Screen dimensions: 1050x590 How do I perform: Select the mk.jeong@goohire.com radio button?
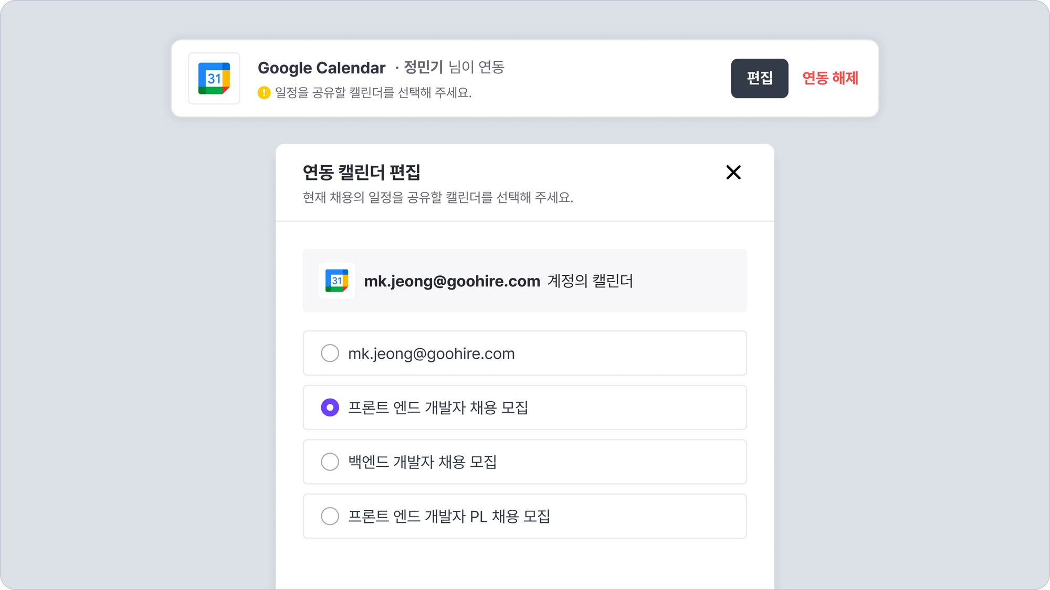point(330,353)
